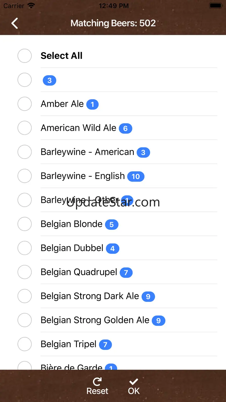Pick the Belgian Strong Dark Ale entry

tap(90, 296)
